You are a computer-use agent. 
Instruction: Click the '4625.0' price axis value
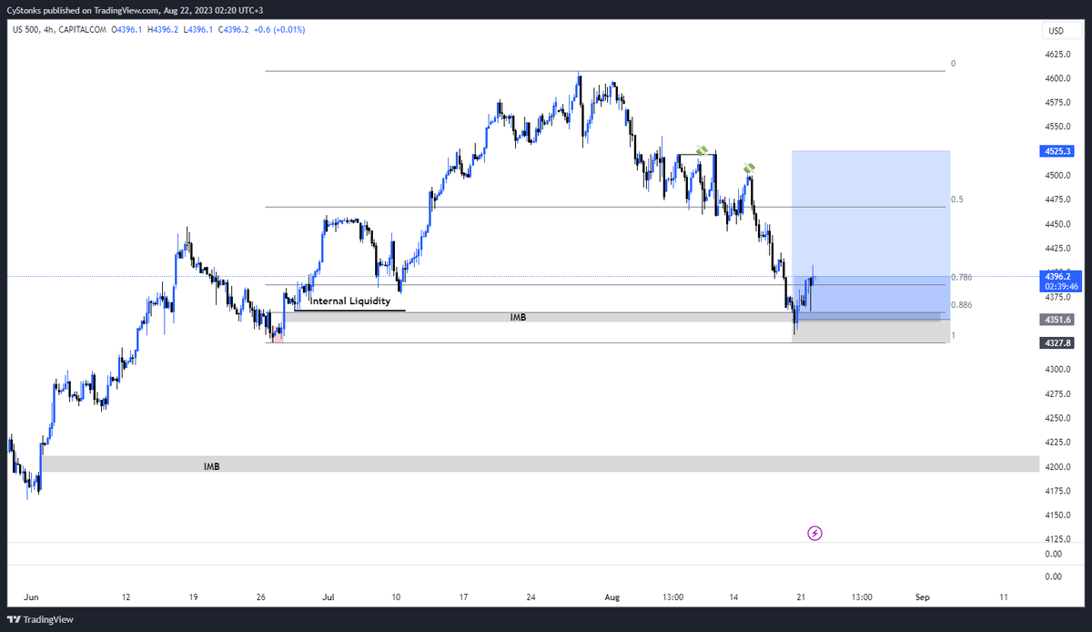pos(1057,55)
